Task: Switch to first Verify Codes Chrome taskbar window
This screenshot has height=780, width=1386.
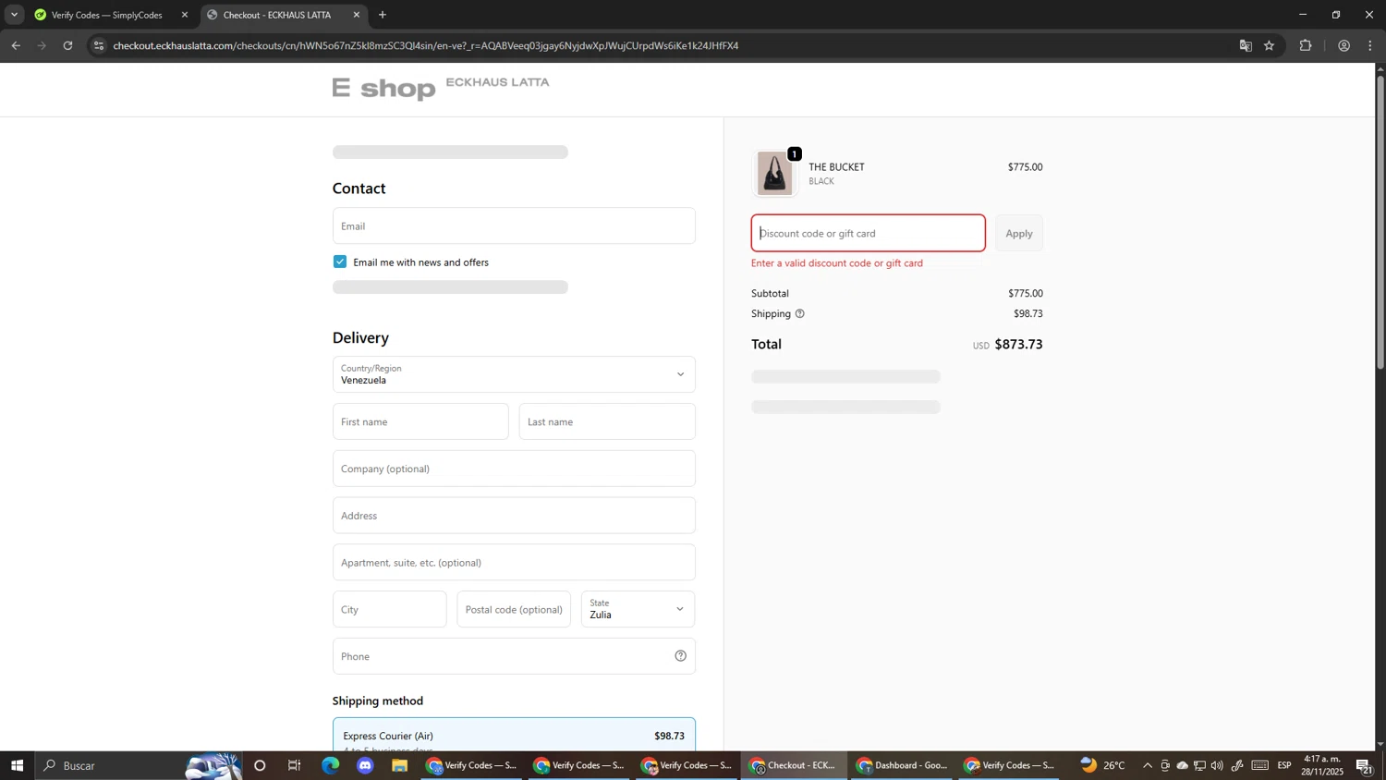Action: [471, 765]
